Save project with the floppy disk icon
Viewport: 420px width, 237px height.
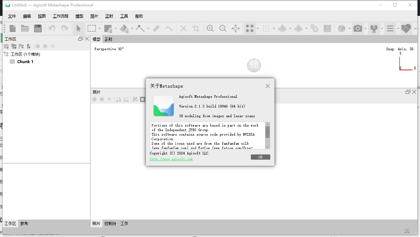pyautogui.click(x=38, y=28)
